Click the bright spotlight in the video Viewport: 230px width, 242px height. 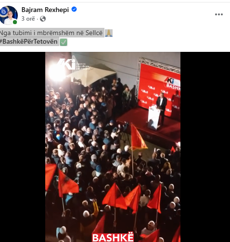point(57,73)
